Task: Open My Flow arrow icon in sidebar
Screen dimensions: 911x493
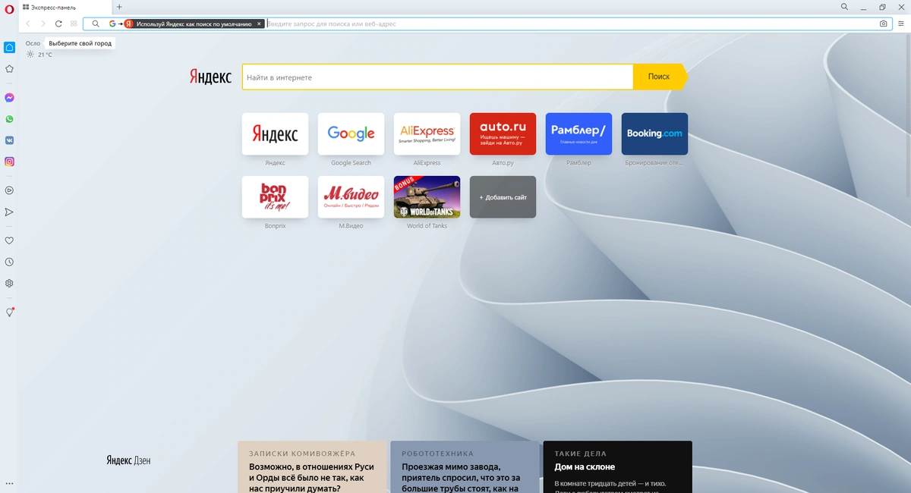Action: (x=9, y=212)
